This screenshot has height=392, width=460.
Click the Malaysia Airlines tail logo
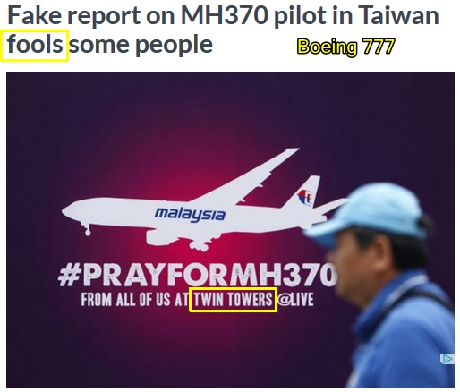[x=305, y=197]
